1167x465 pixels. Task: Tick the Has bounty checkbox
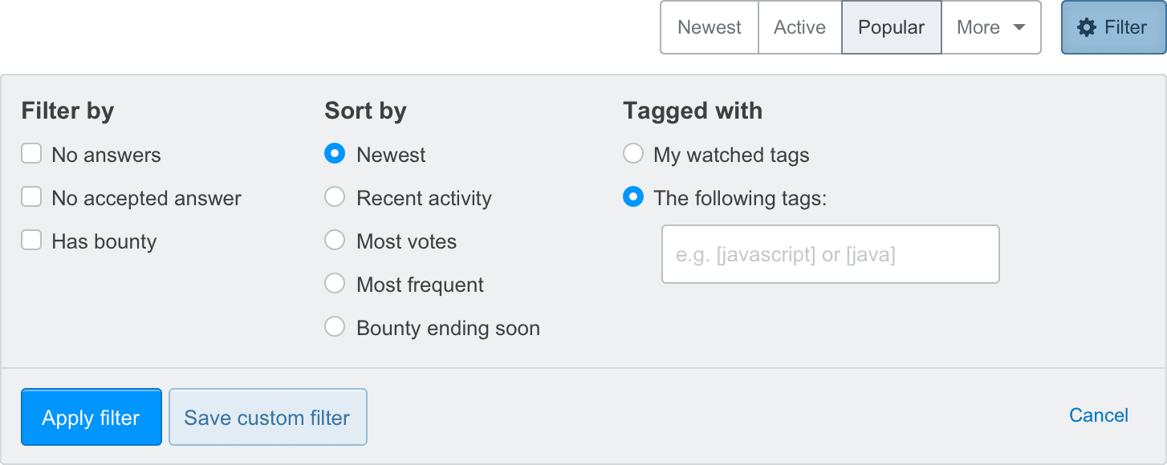click(31, 241)
